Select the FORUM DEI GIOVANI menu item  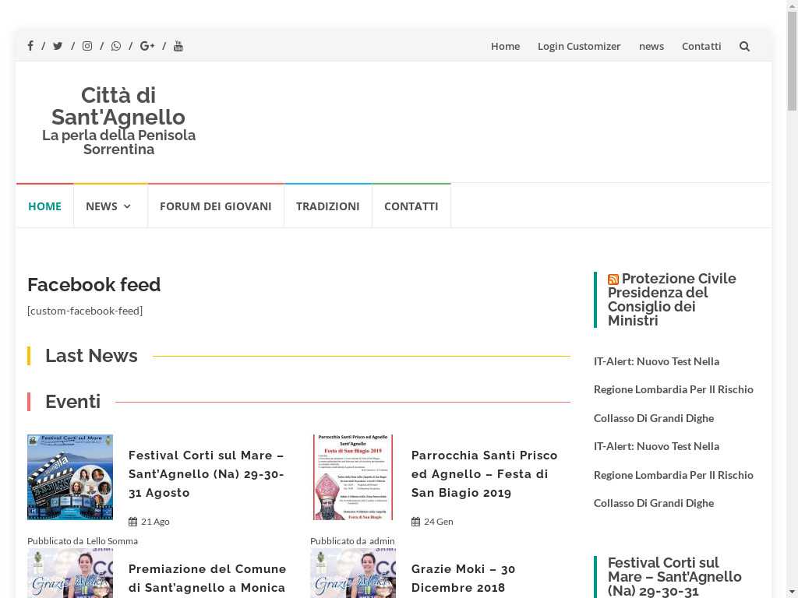(x=216, y=206)
